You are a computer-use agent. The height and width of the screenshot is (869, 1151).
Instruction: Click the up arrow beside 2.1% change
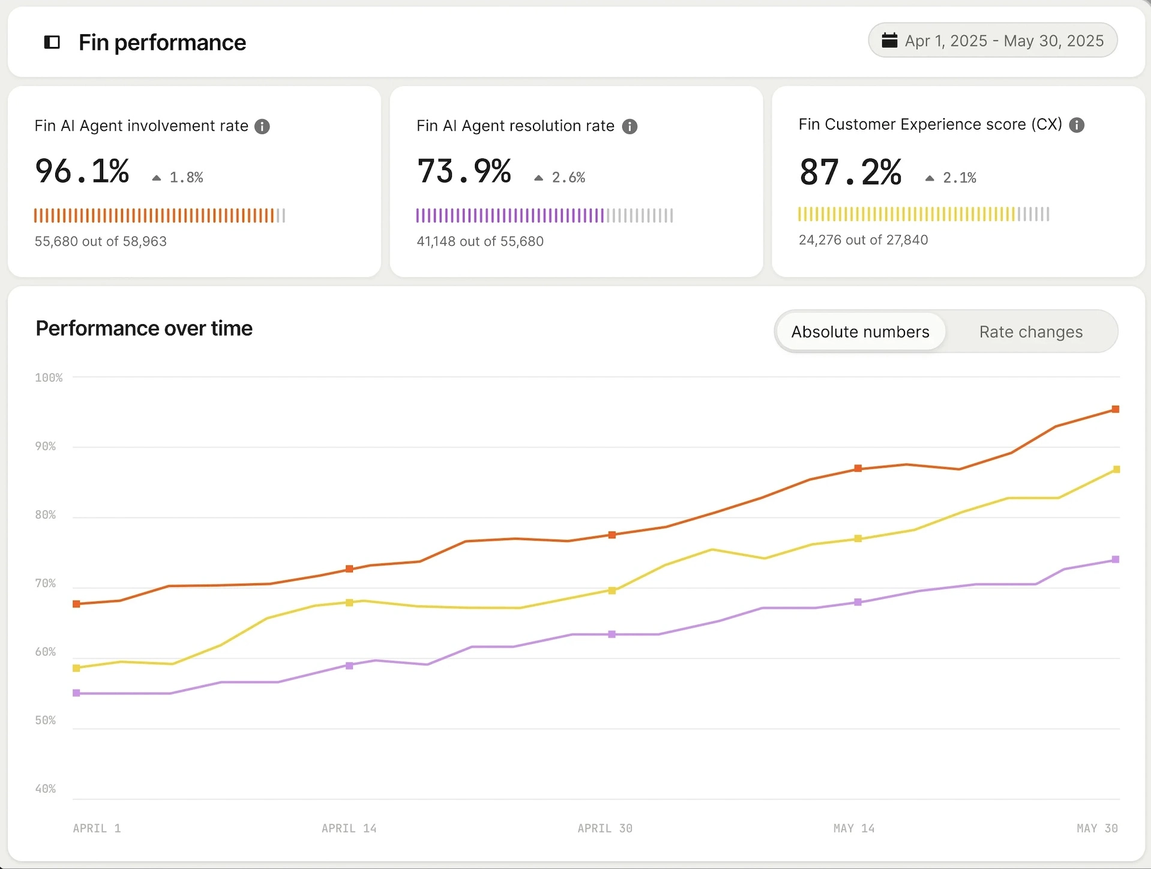pyautogui.click(x=930, y=178)
